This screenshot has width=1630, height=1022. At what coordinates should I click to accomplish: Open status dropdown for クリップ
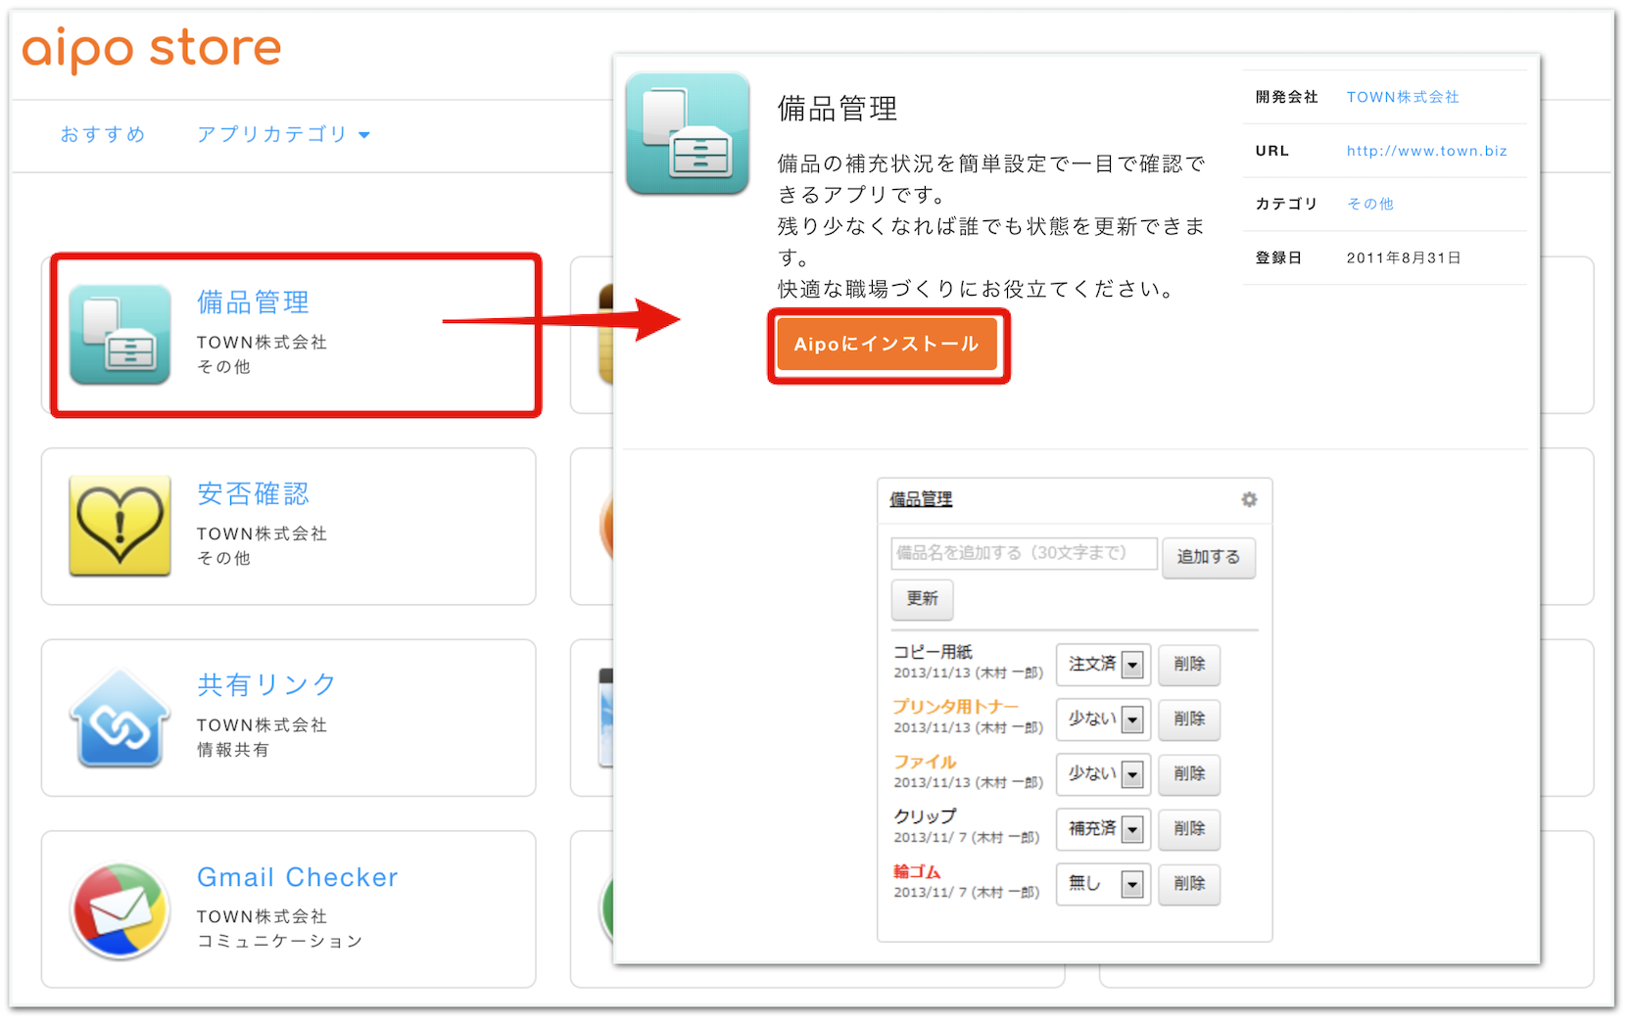[1103, 829]
